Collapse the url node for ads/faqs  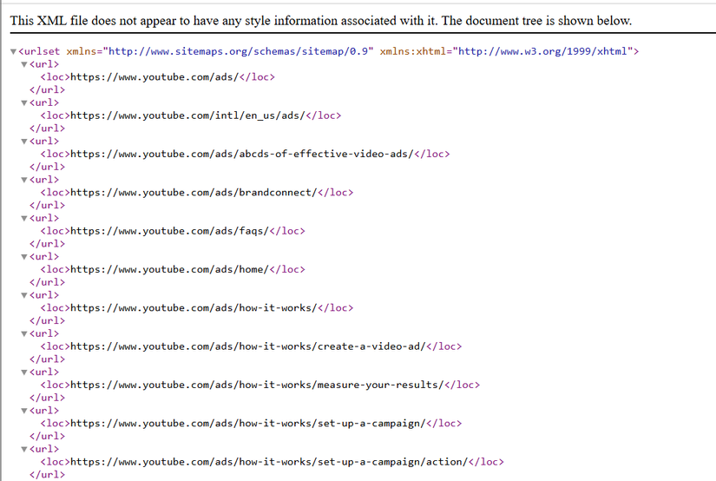tap(24, 218)
